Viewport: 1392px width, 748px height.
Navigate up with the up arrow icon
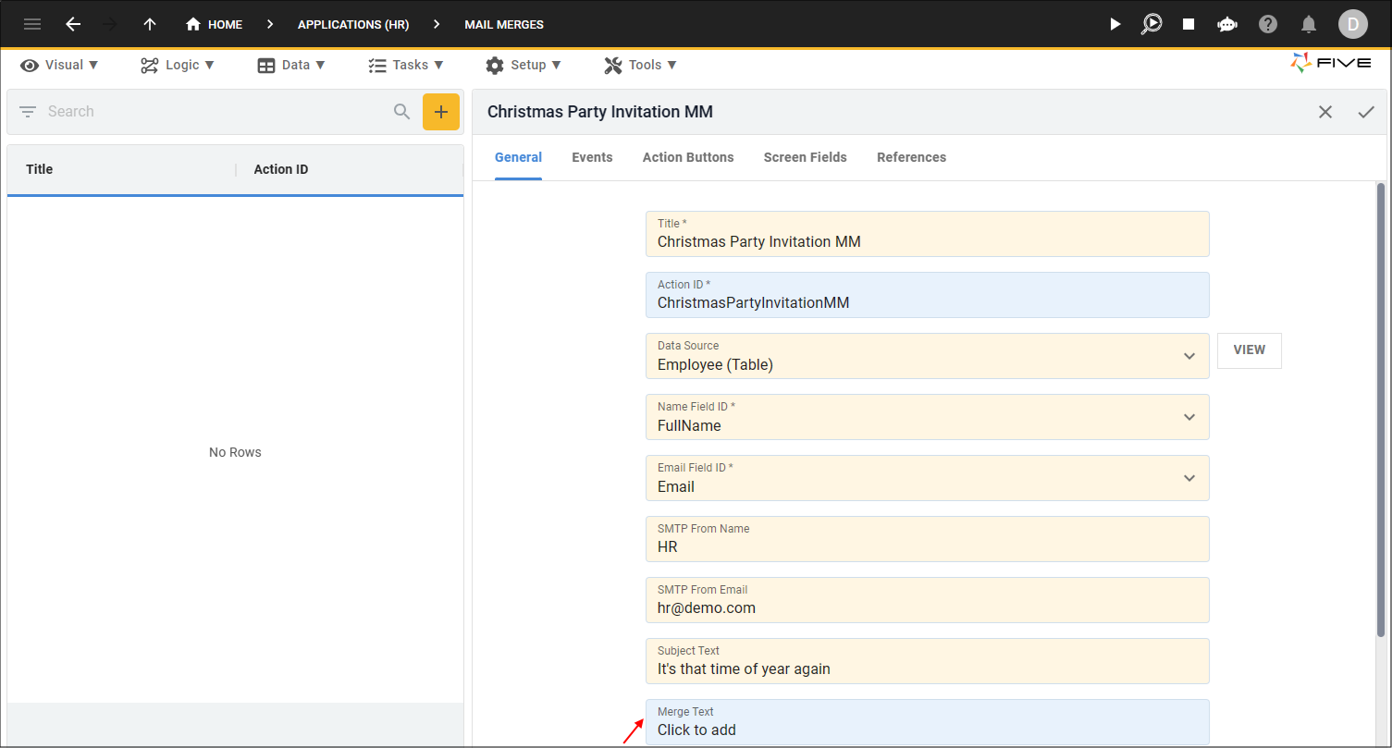(150, 24)
